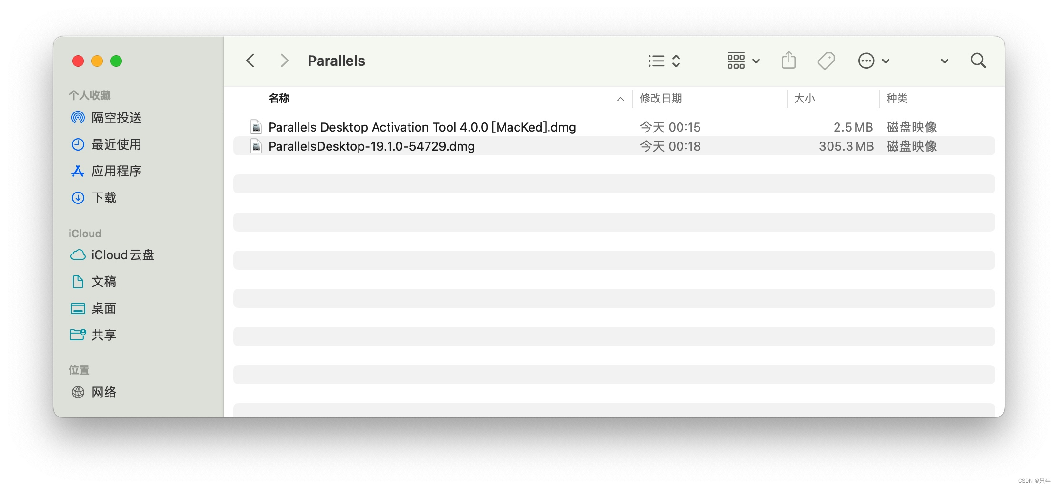Open the group-by grid dropdown

click(743, 61)
